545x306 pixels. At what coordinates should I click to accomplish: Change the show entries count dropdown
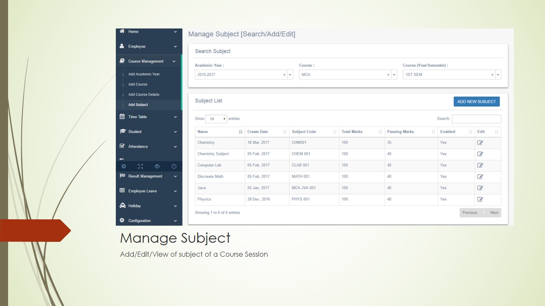coord(216,119)
